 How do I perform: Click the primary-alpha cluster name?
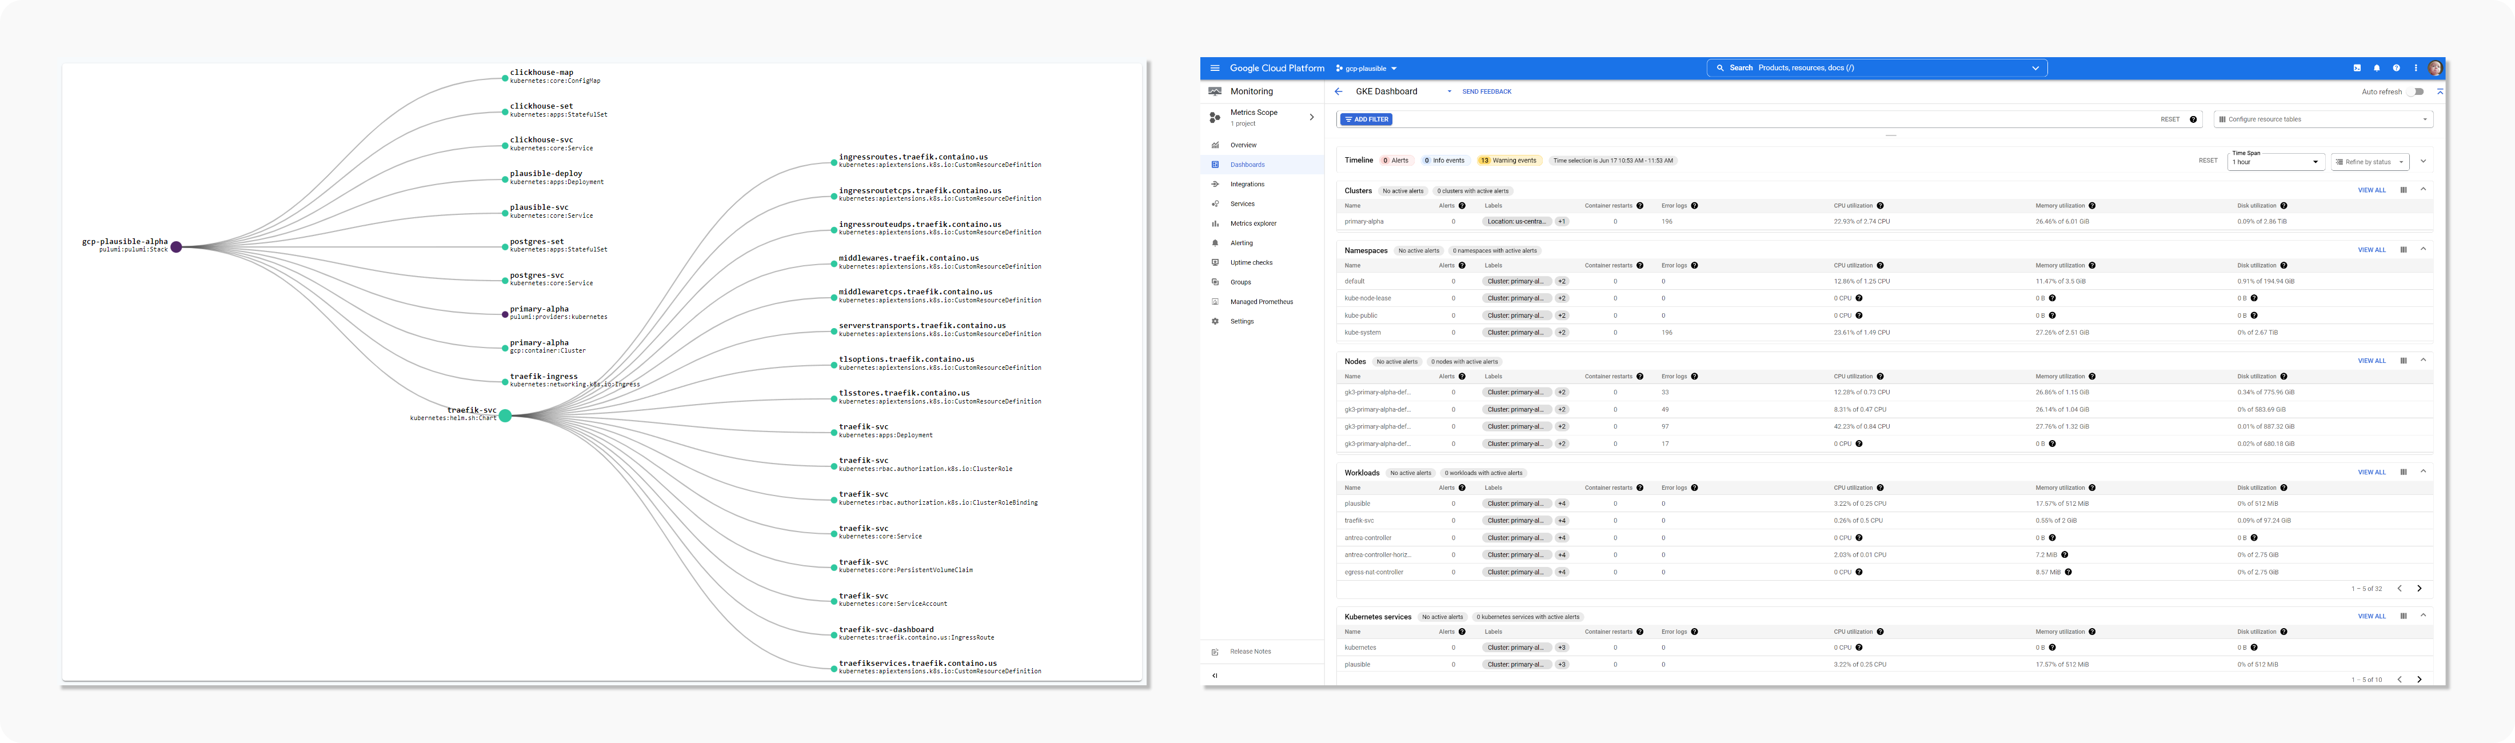click(1363, 222)
